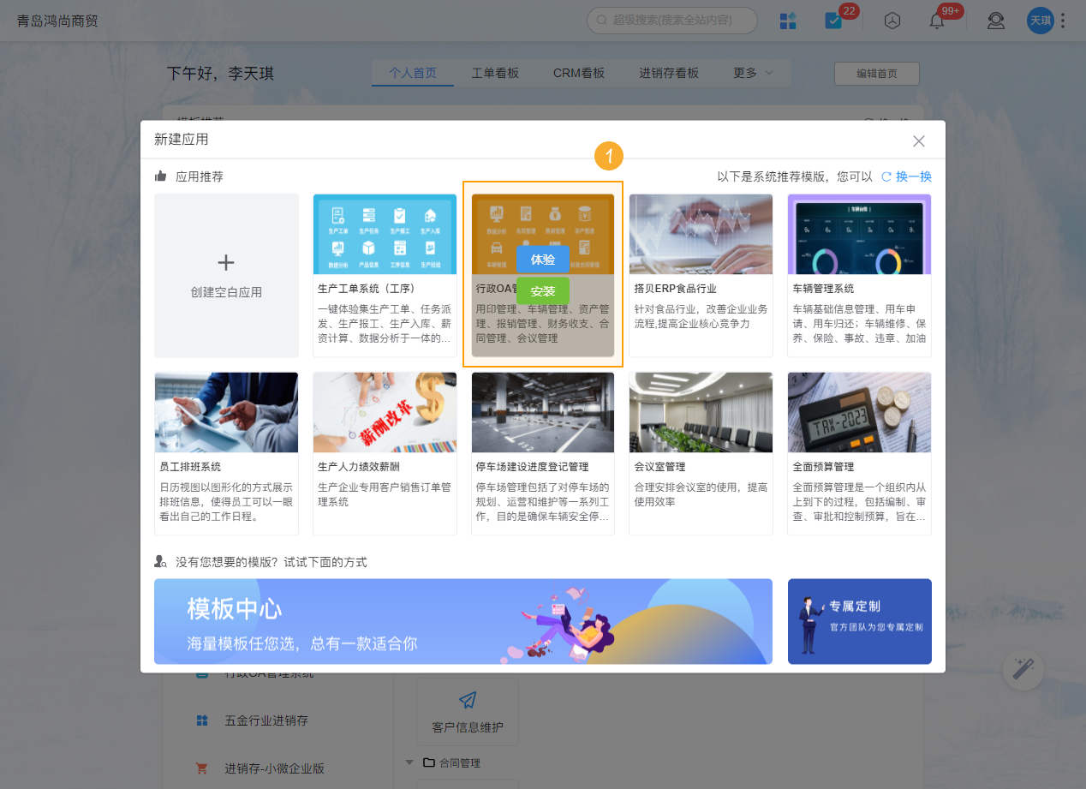Image resolution: width=1086 pixels, height=789 pixels.
Task: Click the 超级搜索 search input field
Action: coord(672,21)
